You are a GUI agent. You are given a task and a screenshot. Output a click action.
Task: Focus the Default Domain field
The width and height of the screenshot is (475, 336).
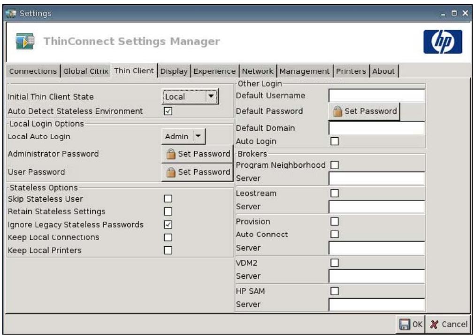[x=377, y=128]
